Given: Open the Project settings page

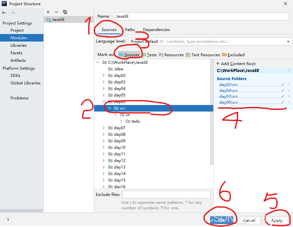Looking at the screenshot, I should click(17, 30).
